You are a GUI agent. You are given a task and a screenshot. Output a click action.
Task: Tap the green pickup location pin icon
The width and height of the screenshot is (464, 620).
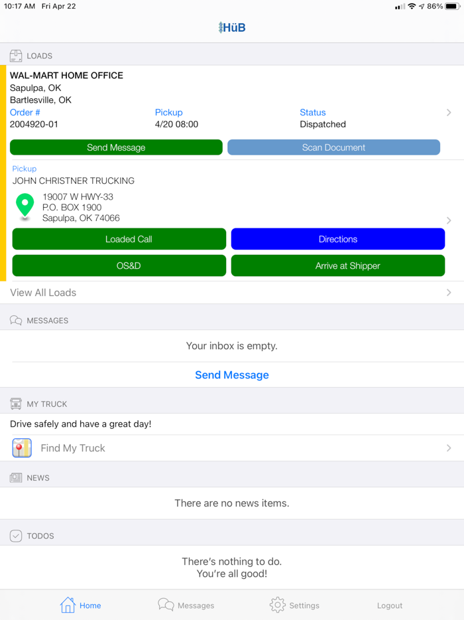point(25,206)
